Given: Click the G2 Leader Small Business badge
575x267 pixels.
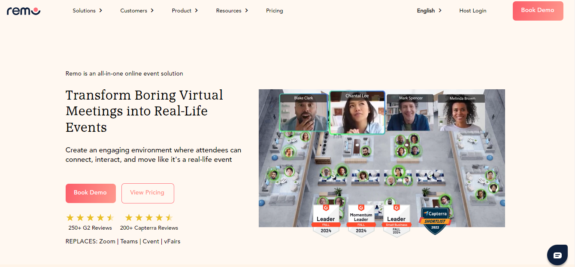Looking at the screenshot, I should click(x=396, y=220).
